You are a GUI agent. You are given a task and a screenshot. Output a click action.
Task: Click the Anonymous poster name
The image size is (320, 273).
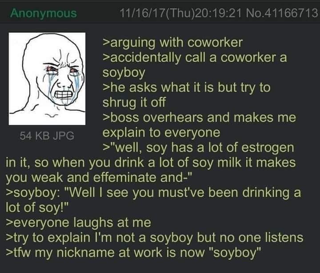click(x=44, y=13)
